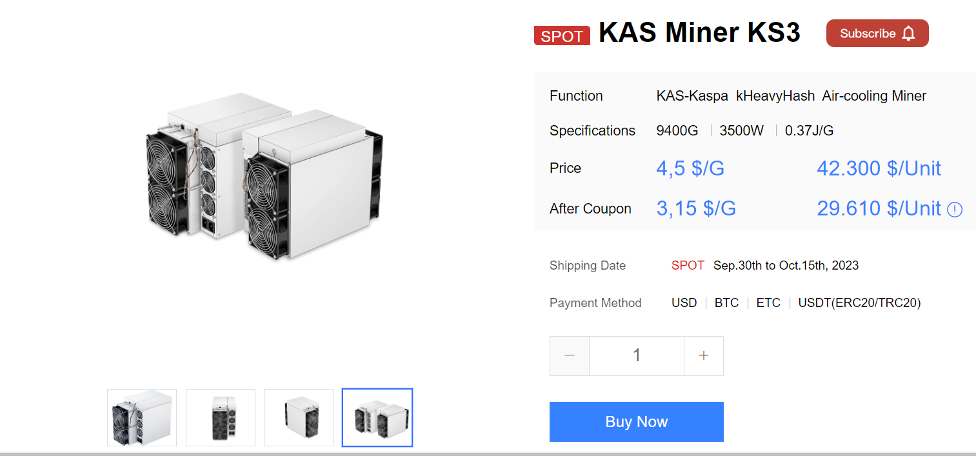The image size is (976, 456).
Task: Select ETC payment method
Action: (x=768, y=303)
